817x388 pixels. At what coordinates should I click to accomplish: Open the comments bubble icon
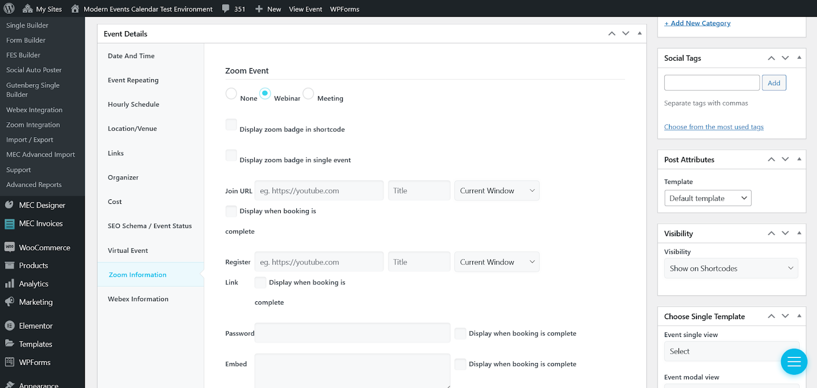(226, 9)
